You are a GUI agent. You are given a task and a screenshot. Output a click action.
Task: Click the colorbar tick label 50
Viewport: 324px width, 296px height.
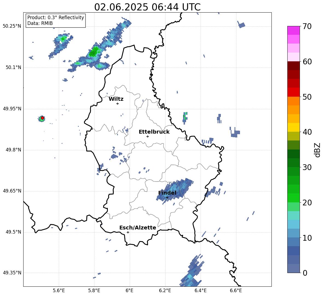307,97
